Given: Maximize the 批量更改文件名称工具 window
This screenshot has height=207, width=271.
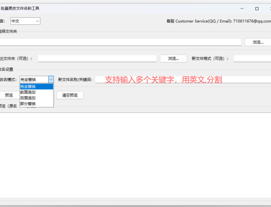Looking at the screenshot, I should (257, 9).
